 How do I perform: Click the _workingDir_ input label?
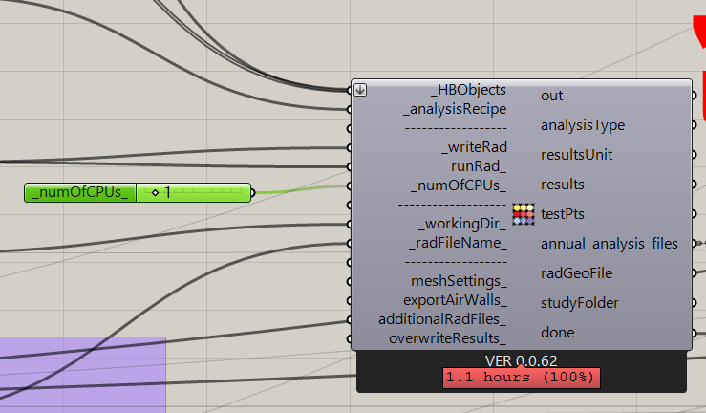coord(462,224)
